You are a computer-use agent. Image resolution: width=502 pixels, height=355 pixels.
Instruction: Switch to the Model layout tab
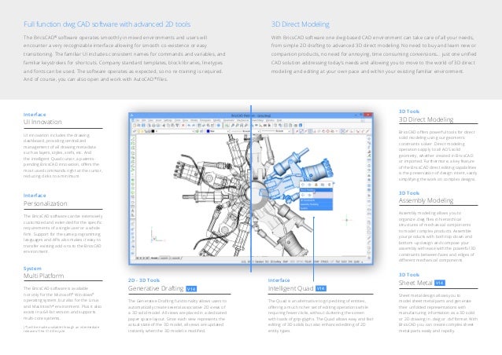tap(154, 258)
